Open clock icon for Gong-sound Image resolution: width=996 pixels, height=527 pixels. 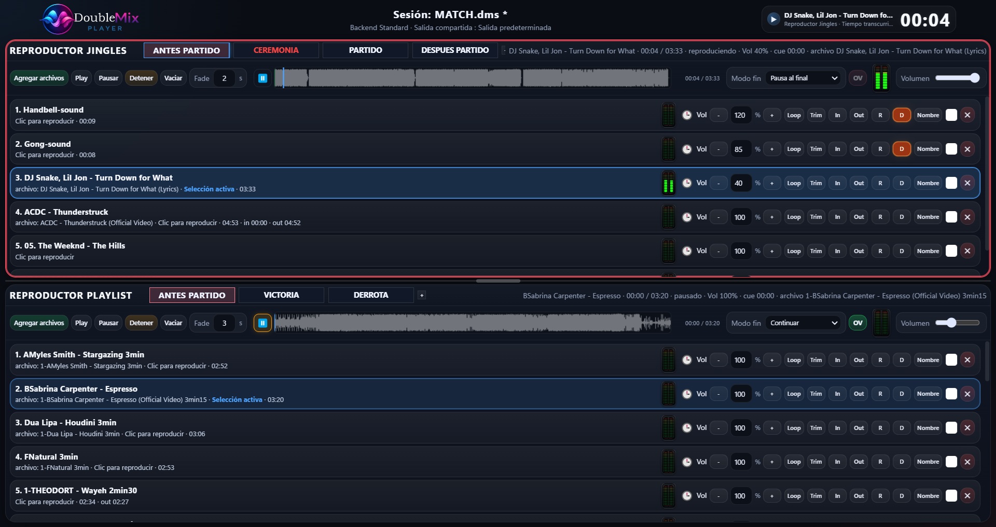[x=687, y=149]
